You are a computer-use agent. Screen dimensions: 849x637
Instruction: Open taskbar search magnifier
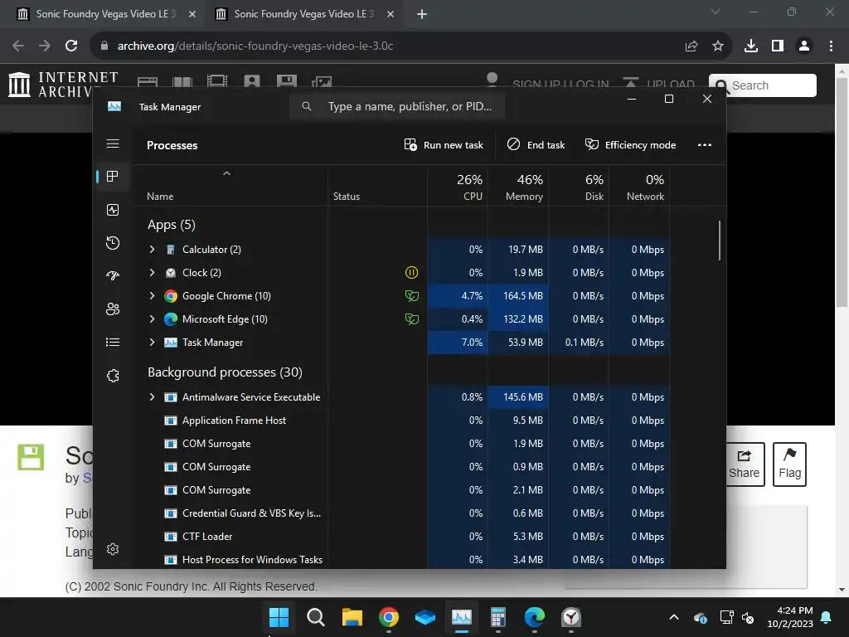point(316,617)
